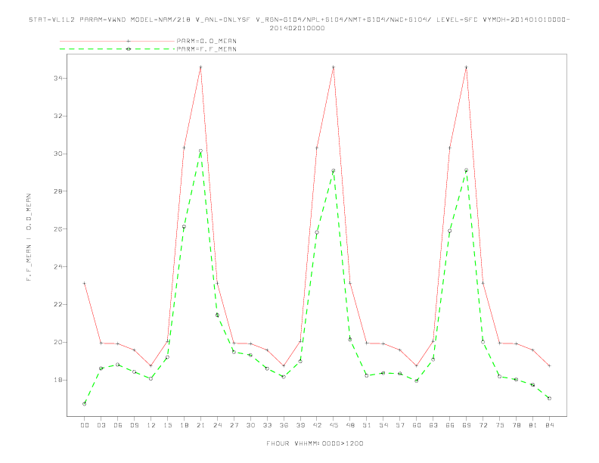The width and height of the screenshot is (599, 463).
Task: Select green F.F_MEAN circle peak at hour 45
Action: click(334, 171)
